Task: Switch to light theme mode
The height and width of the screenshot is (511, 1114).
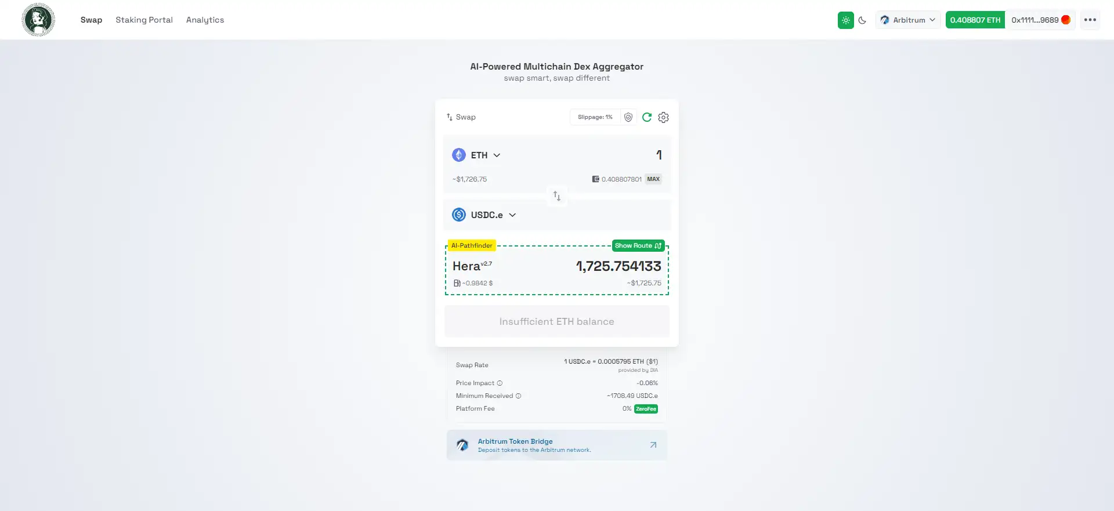Action: pyautogui.click(x=846, y=20)
